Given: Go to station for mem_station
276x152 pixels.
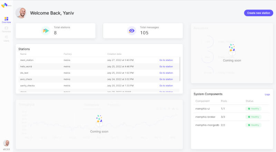Looking at the screenshot, I should [166, 60].
